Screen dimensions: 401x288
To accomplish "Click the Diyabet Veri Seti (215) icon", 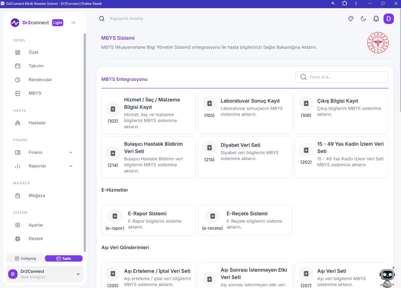I will click(209, 148).
